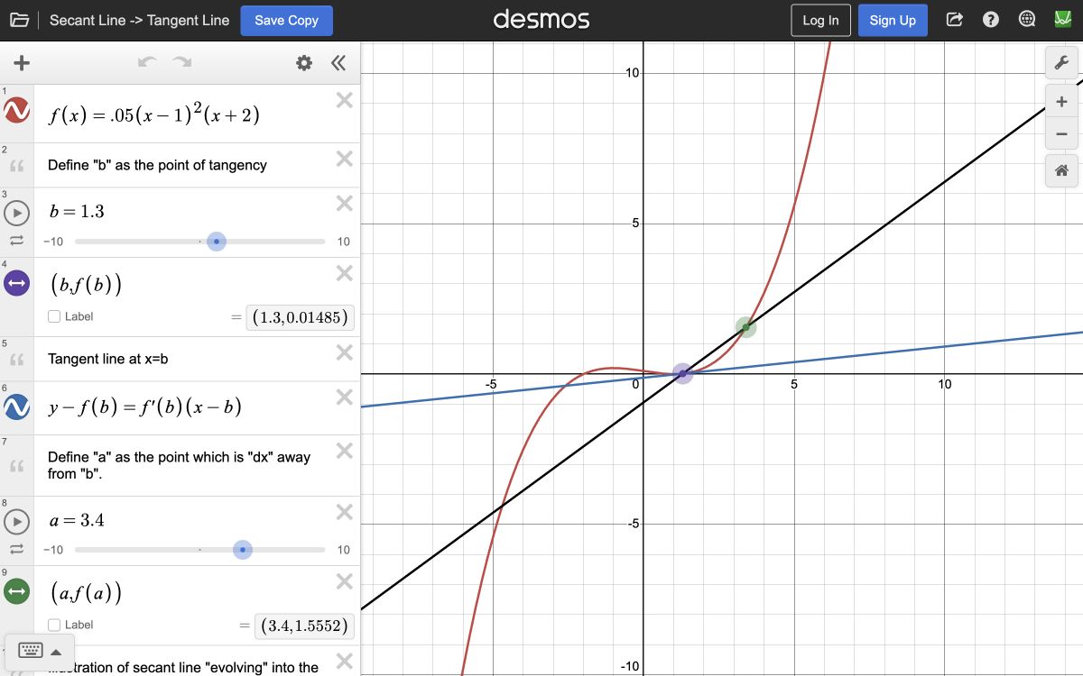
Task: Toggle the purple point (b,f(b)) visibility
Action: click(17, 284)
